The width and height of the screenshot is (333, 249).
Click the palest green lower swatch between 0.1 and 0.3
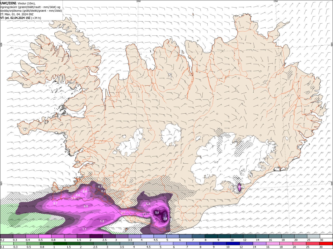pyautogui.click(x=7, y=244)
